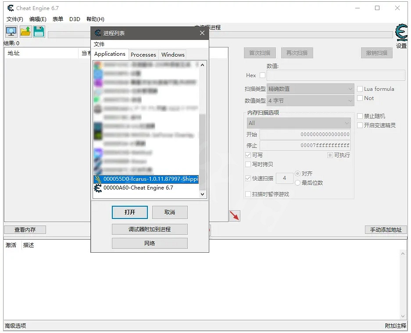Click the Cheat Engine settings logo
411x333 pixels.
[401, 33]
